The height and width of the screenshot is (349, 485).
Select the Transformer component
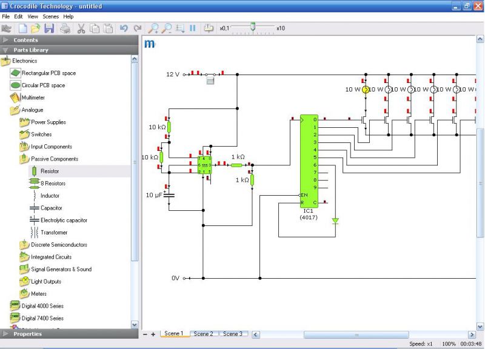coord(48,233)
